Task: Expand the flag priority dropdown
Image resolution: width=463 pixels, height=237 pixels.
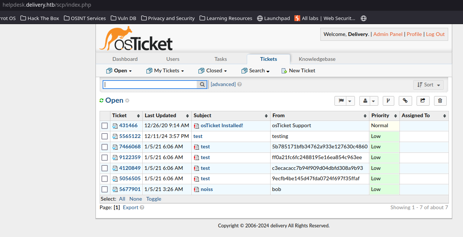Action: (345, 101)
